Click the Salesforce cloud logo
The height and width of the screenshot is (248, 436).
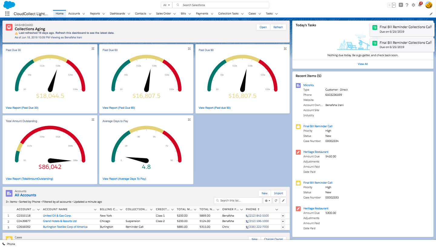(9, 5)
